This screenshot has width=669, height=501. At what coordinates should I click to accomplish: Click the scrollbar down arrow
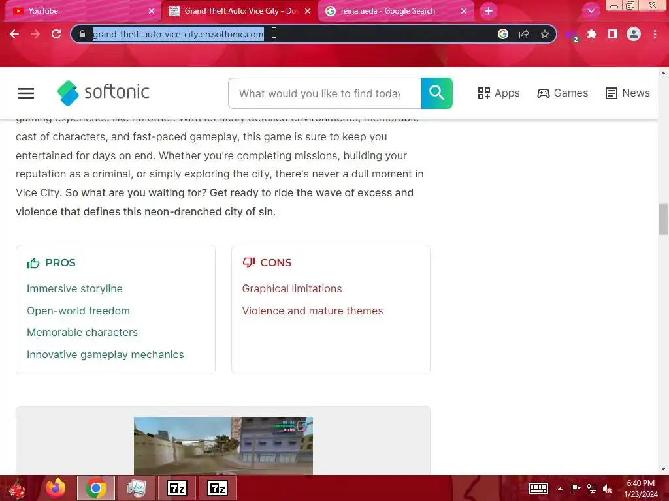(x=663, y=469)
